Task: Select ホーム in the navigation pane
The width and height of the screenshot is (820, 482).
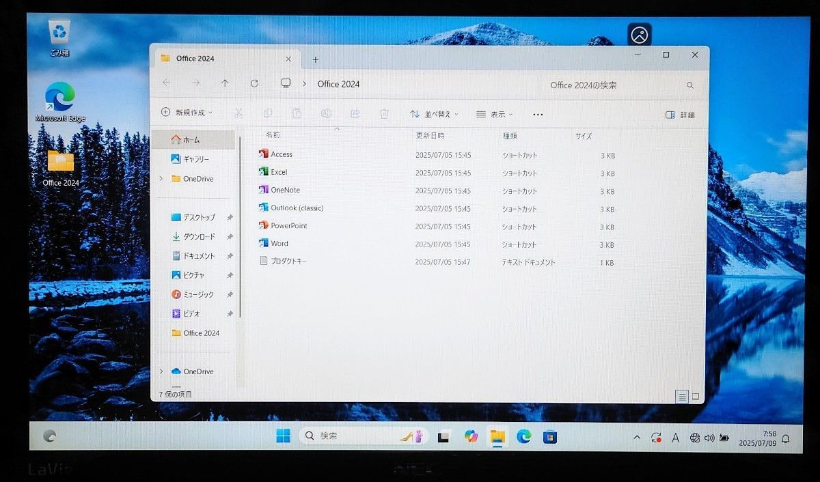Action: [193, 140]
